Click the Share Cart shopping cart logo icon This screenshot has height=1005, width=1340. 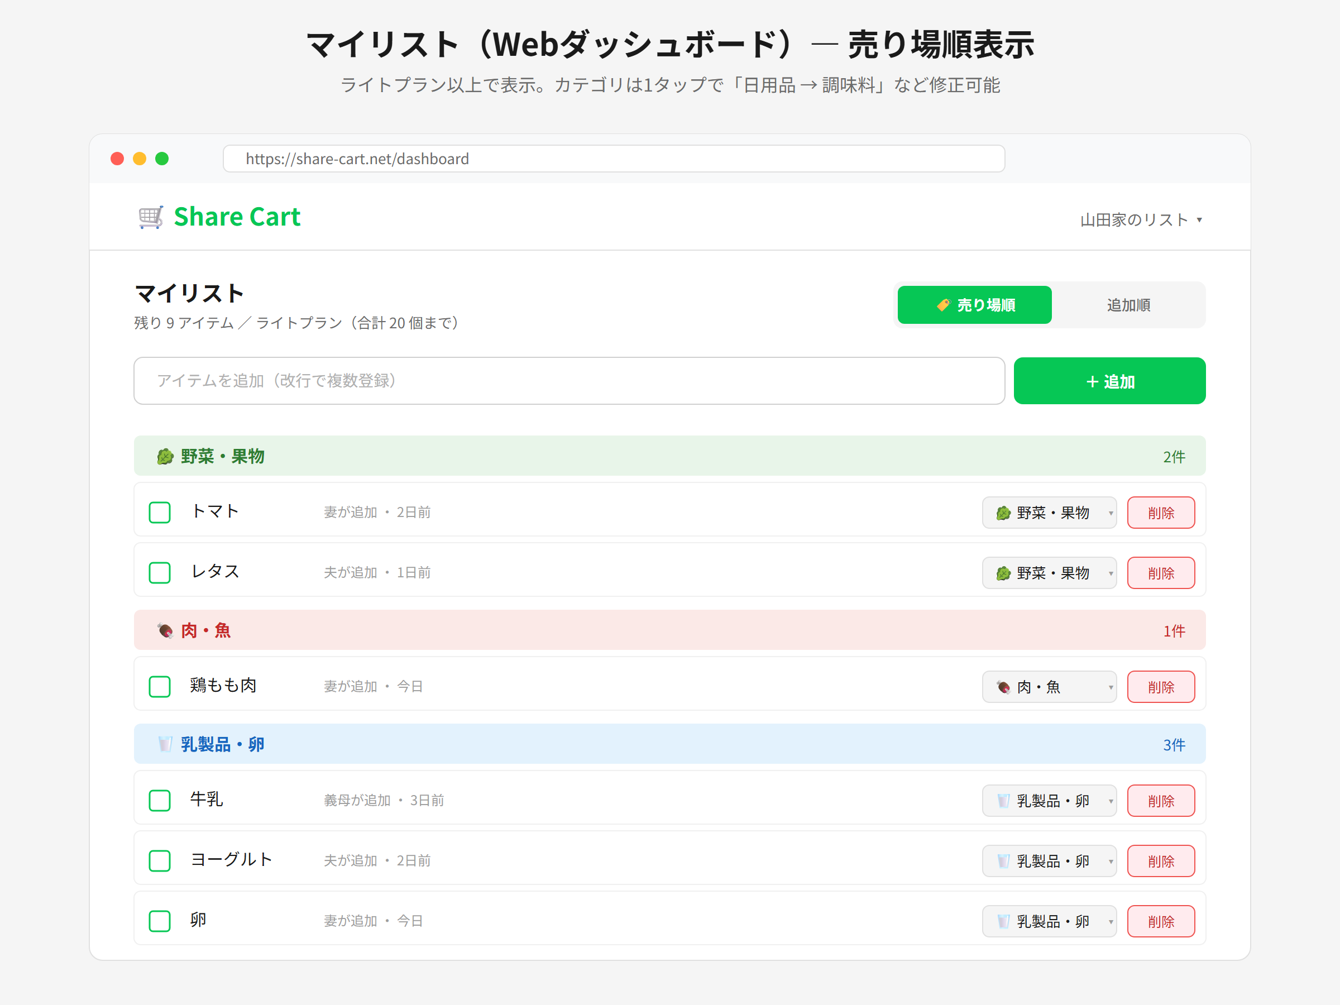click(x=150, y=217)
